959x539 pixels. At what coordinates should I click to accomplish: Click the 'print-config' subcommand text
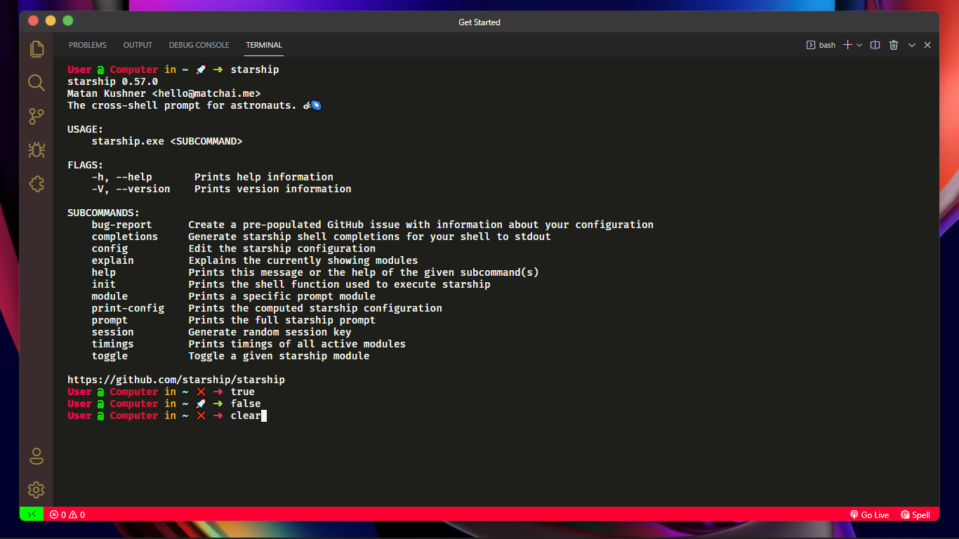[128, 308]
